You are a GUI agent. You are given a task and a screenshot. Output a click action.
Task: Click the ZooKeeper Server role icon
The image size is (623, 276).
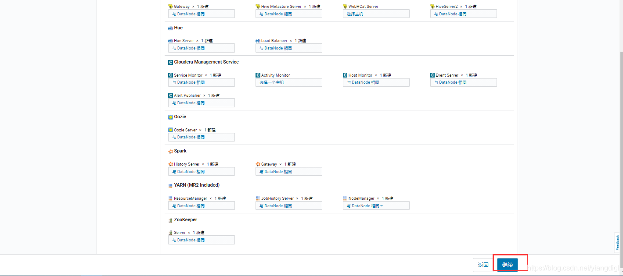[x=170, y=233]
